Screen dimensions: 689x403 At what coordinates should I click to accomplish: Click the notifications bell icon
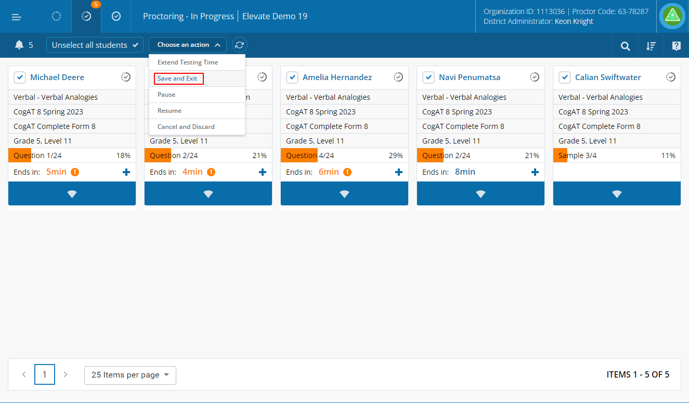(x=19, y=45)
